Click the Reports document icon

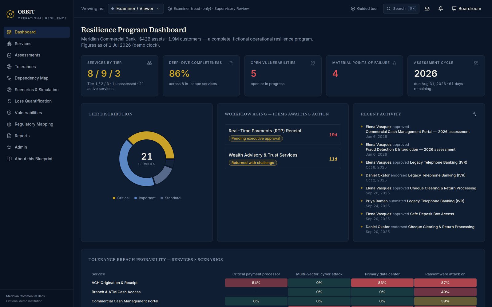click(x=9, y=136)
